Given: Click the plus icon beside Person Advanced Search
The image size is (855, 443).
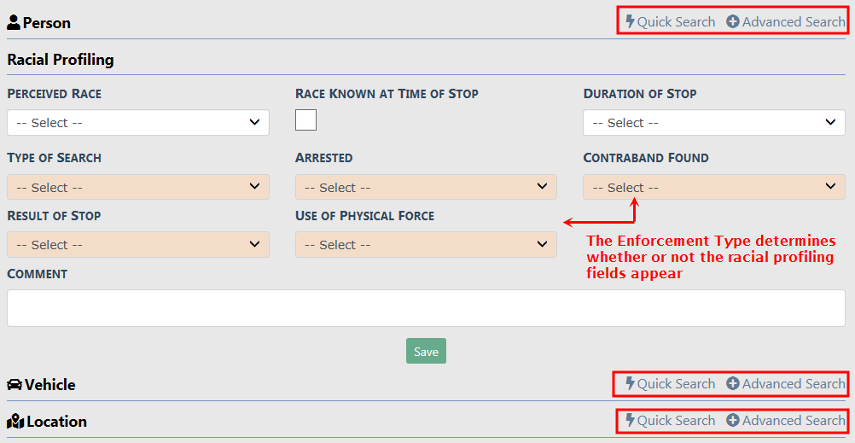Looking at the screenshot, I should pyautogui.click(x=733, y=22).
